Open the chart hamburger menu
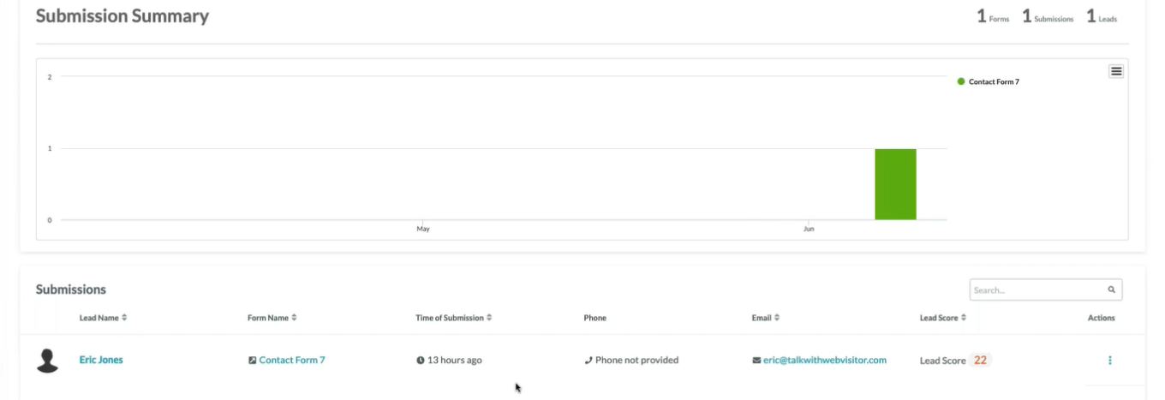This screenshot has height=400, width=1165. click(1116, 71)
